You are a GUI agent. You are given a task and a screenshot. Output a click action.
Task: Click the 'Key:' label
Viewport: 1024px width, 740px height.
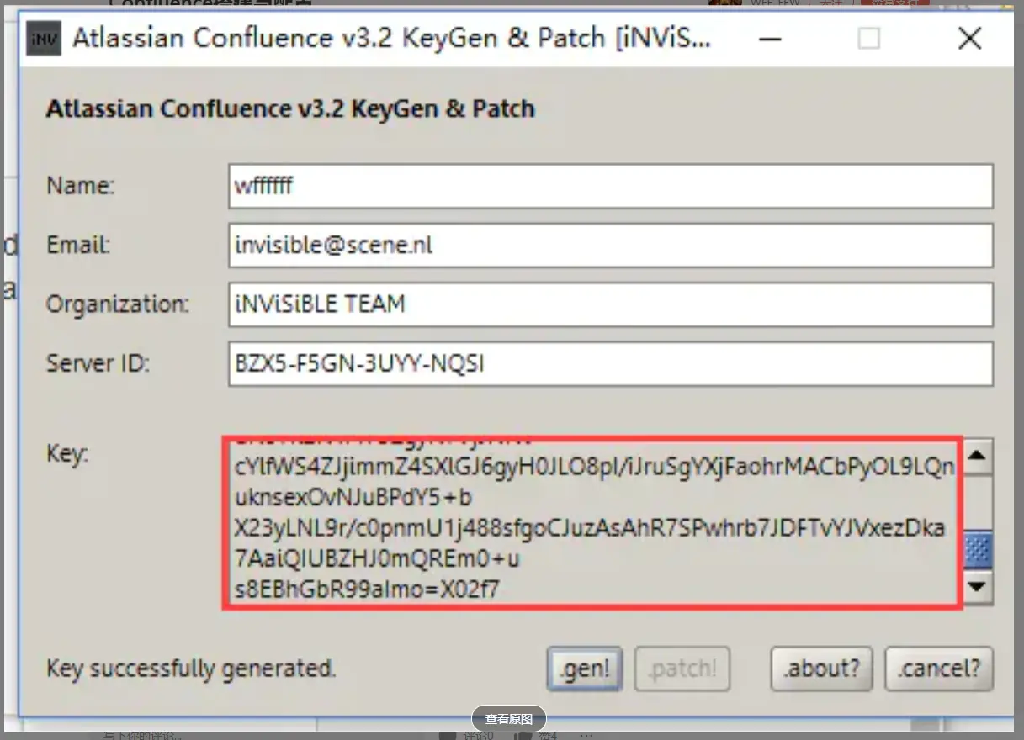[67, 455]
